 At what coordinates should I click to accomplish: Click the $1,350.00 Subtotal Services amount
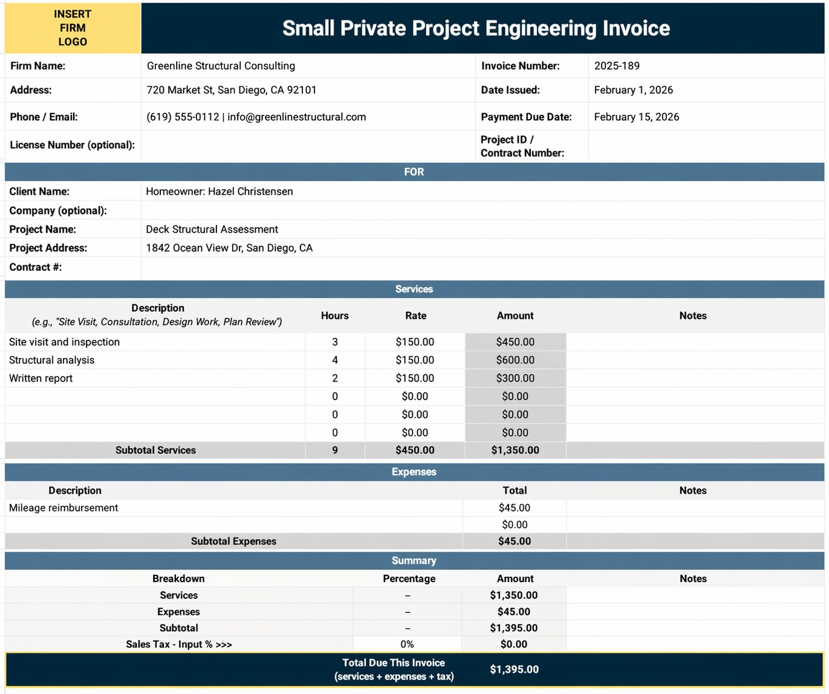(515, 450)
